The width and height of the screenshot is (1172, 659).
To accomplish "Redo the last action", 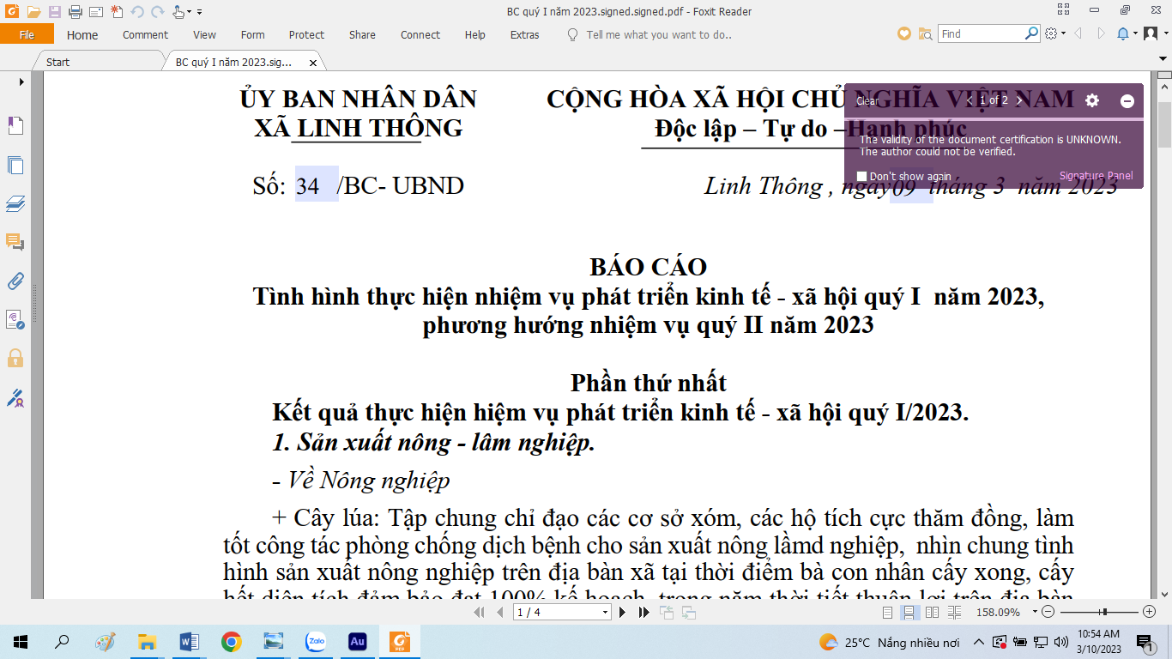I will click(x=157, y=12).
